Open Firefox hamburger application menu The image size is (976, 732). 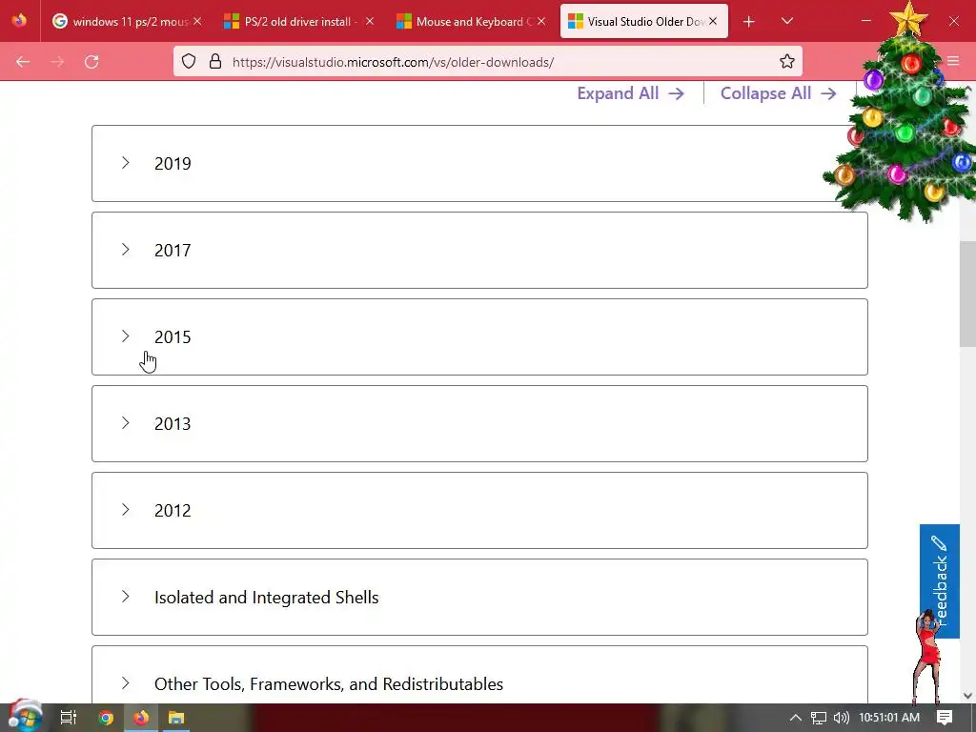tap(953, 61)
